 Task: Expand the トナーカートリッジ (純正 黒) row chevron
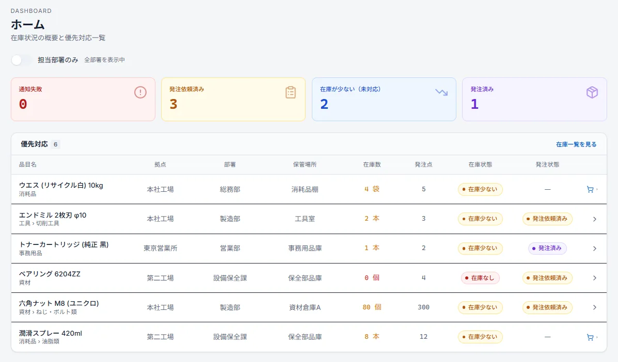595,249
